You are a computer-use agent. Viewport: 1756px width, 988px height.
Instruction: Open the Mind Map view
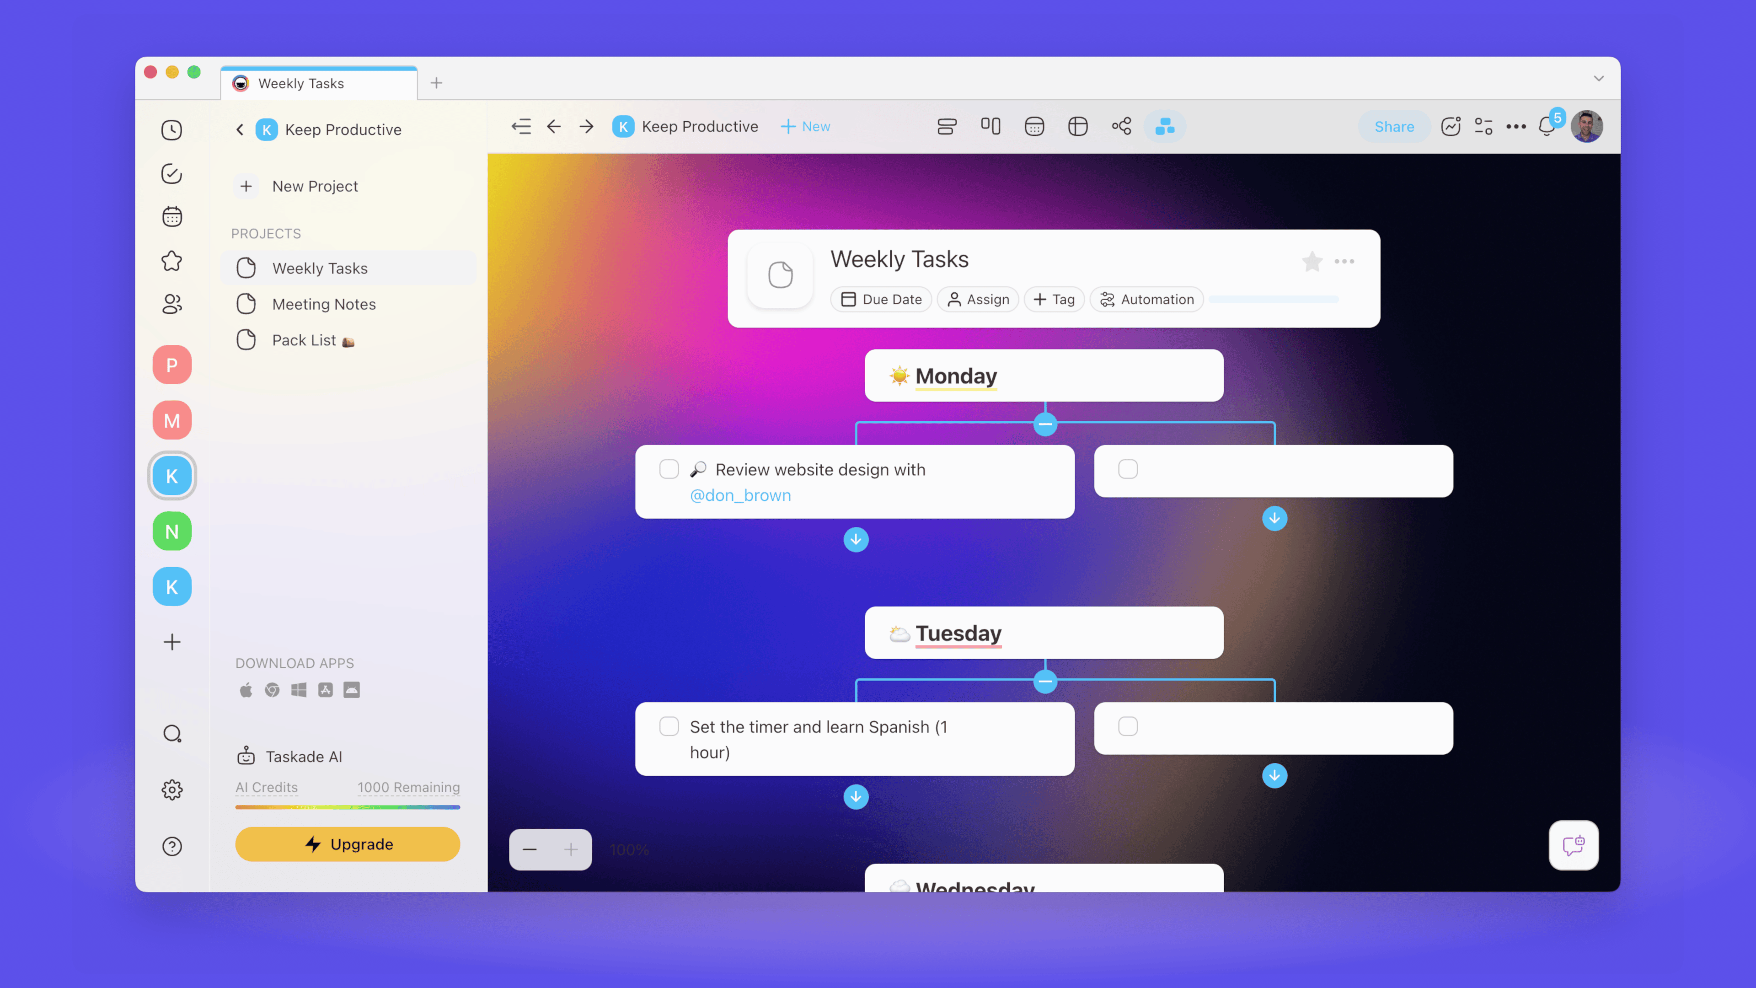[1121, 126]
